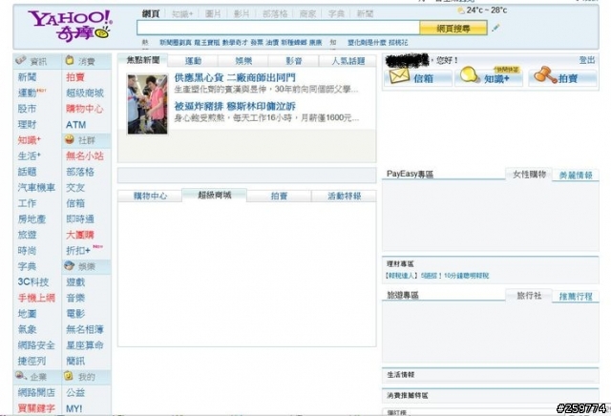Open the 知識+ lightbulb icon
Viewport: 611px width, 416px height.
(469, 74)
